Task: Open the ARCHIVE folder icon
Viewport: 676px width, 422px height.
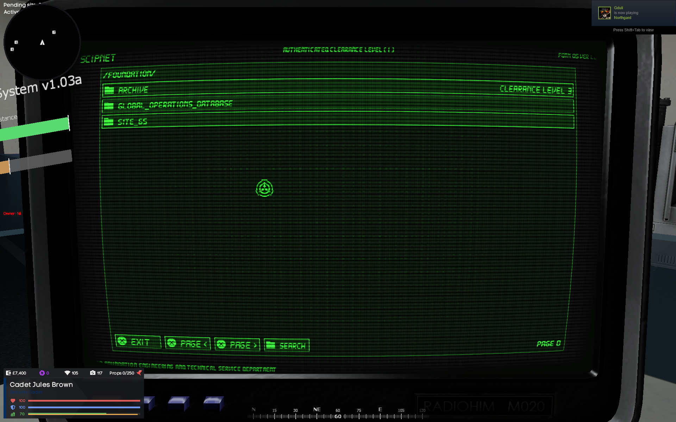Action: [109, 89]
